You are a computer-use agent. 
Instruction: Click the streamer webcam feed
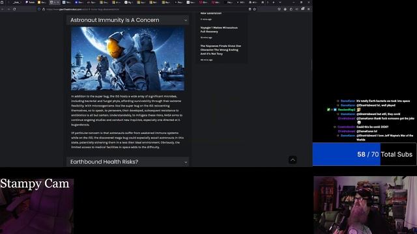[365, 205]
